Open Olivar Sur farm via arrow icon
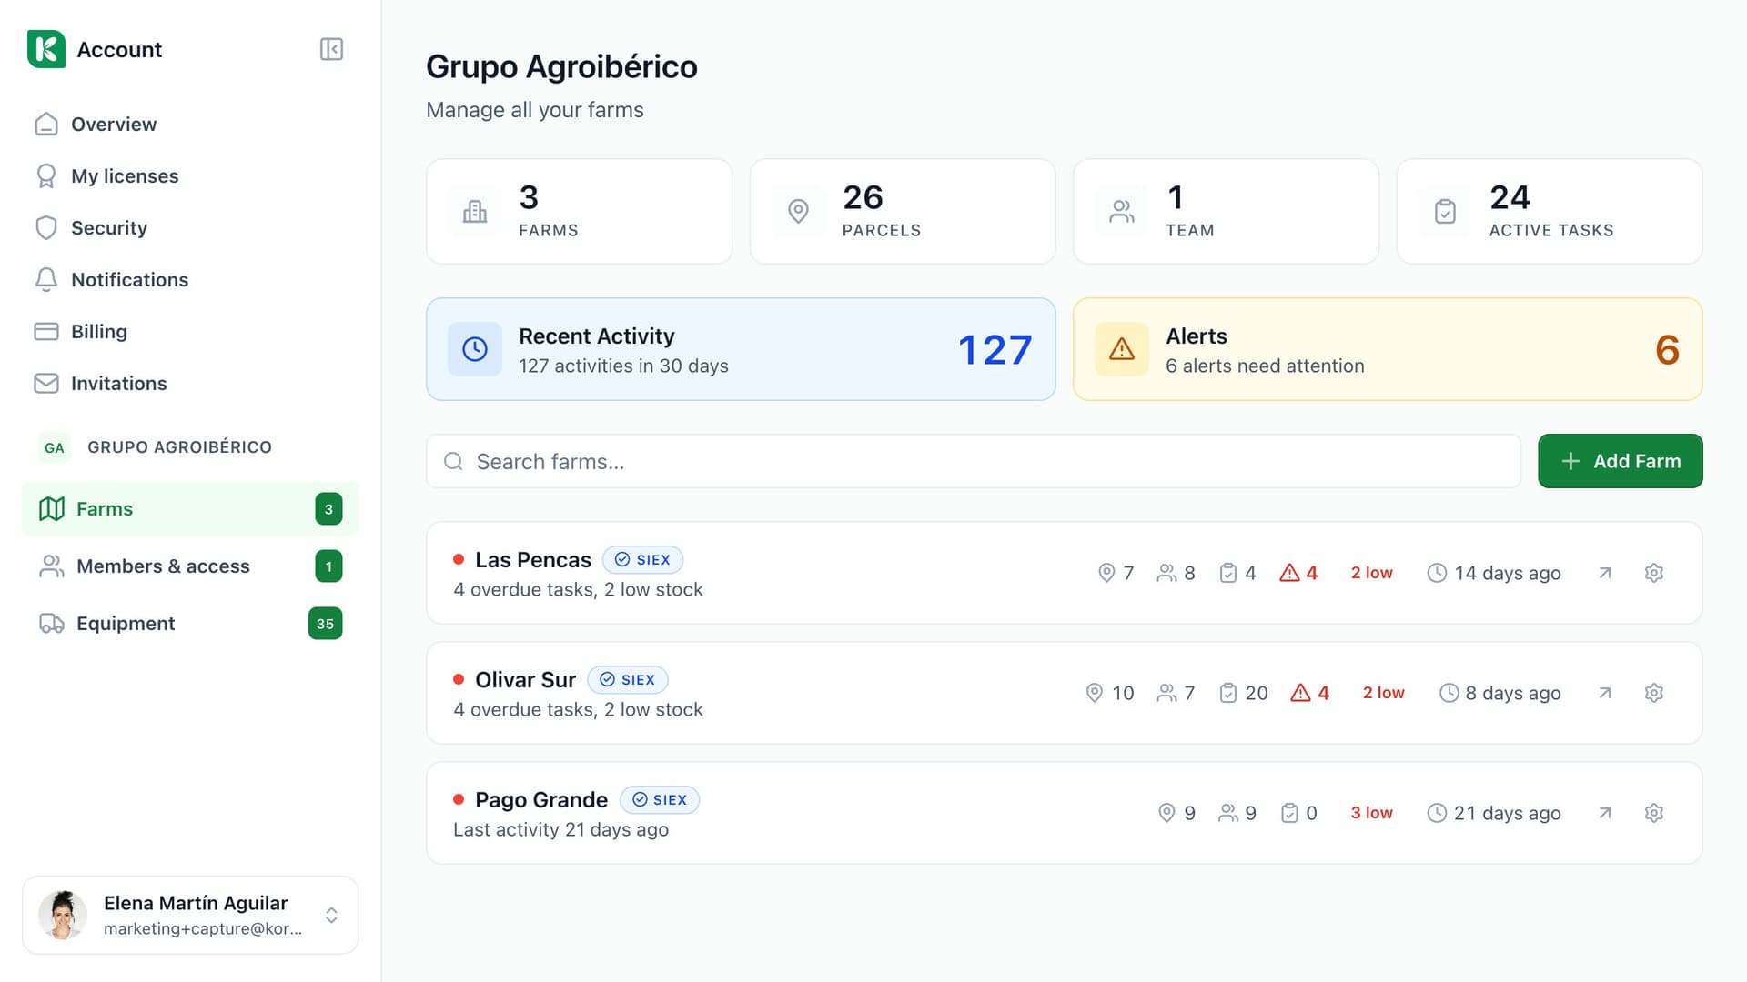This screenshot has width=1747, height=982. (1605, 693)
